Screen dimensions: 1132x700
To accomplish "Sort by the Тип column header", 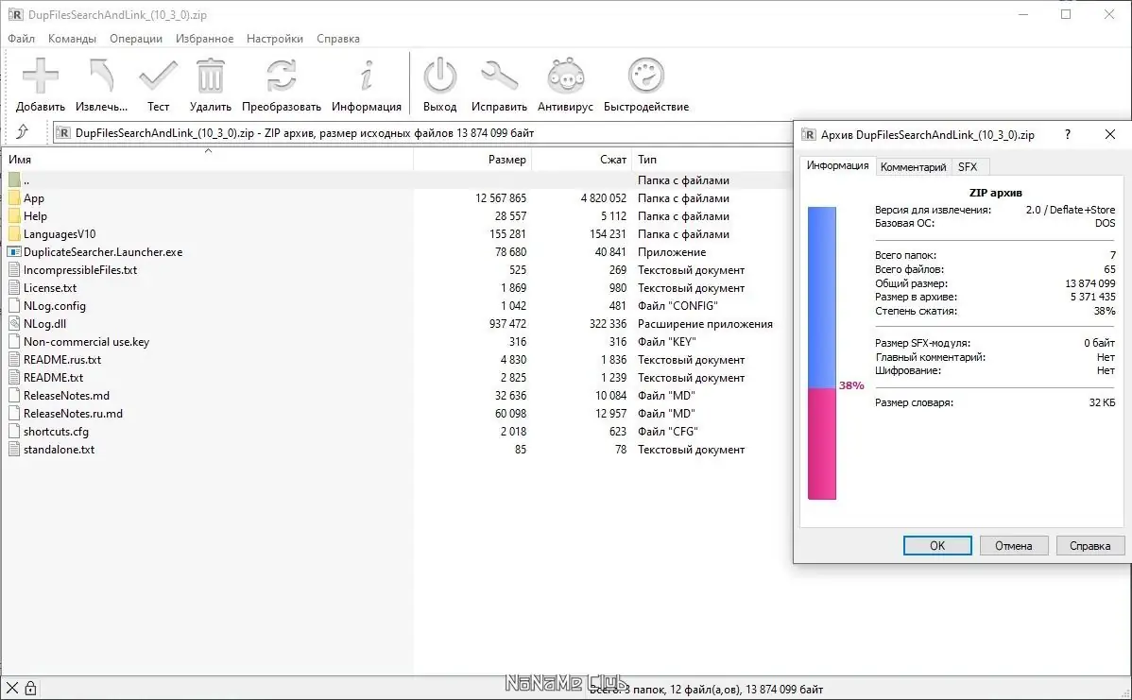I will 712,160.
